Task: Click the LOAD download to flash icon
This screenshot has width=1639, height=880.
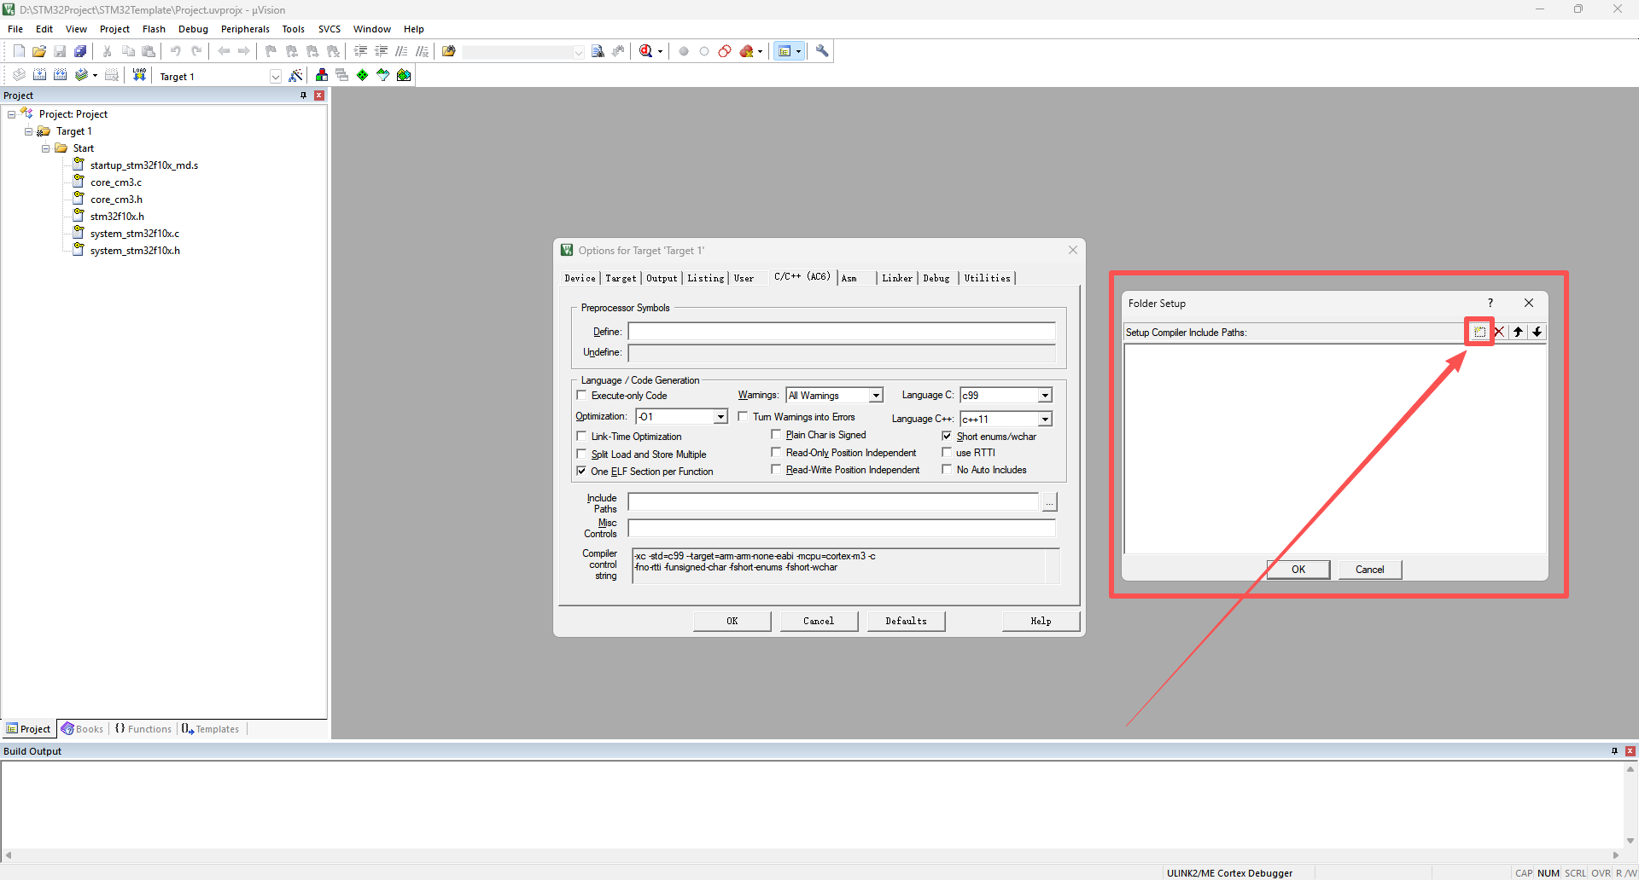Action: click(139, 75)
